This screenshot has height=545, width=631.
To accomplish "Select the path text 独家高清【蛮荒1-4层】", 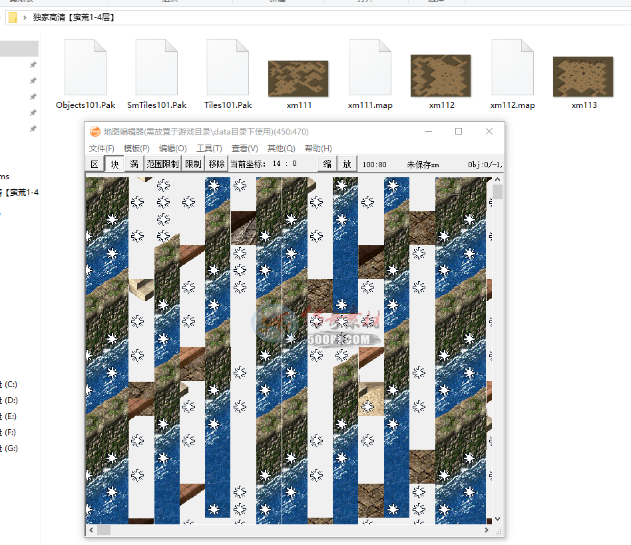I will tap(74, 17).
